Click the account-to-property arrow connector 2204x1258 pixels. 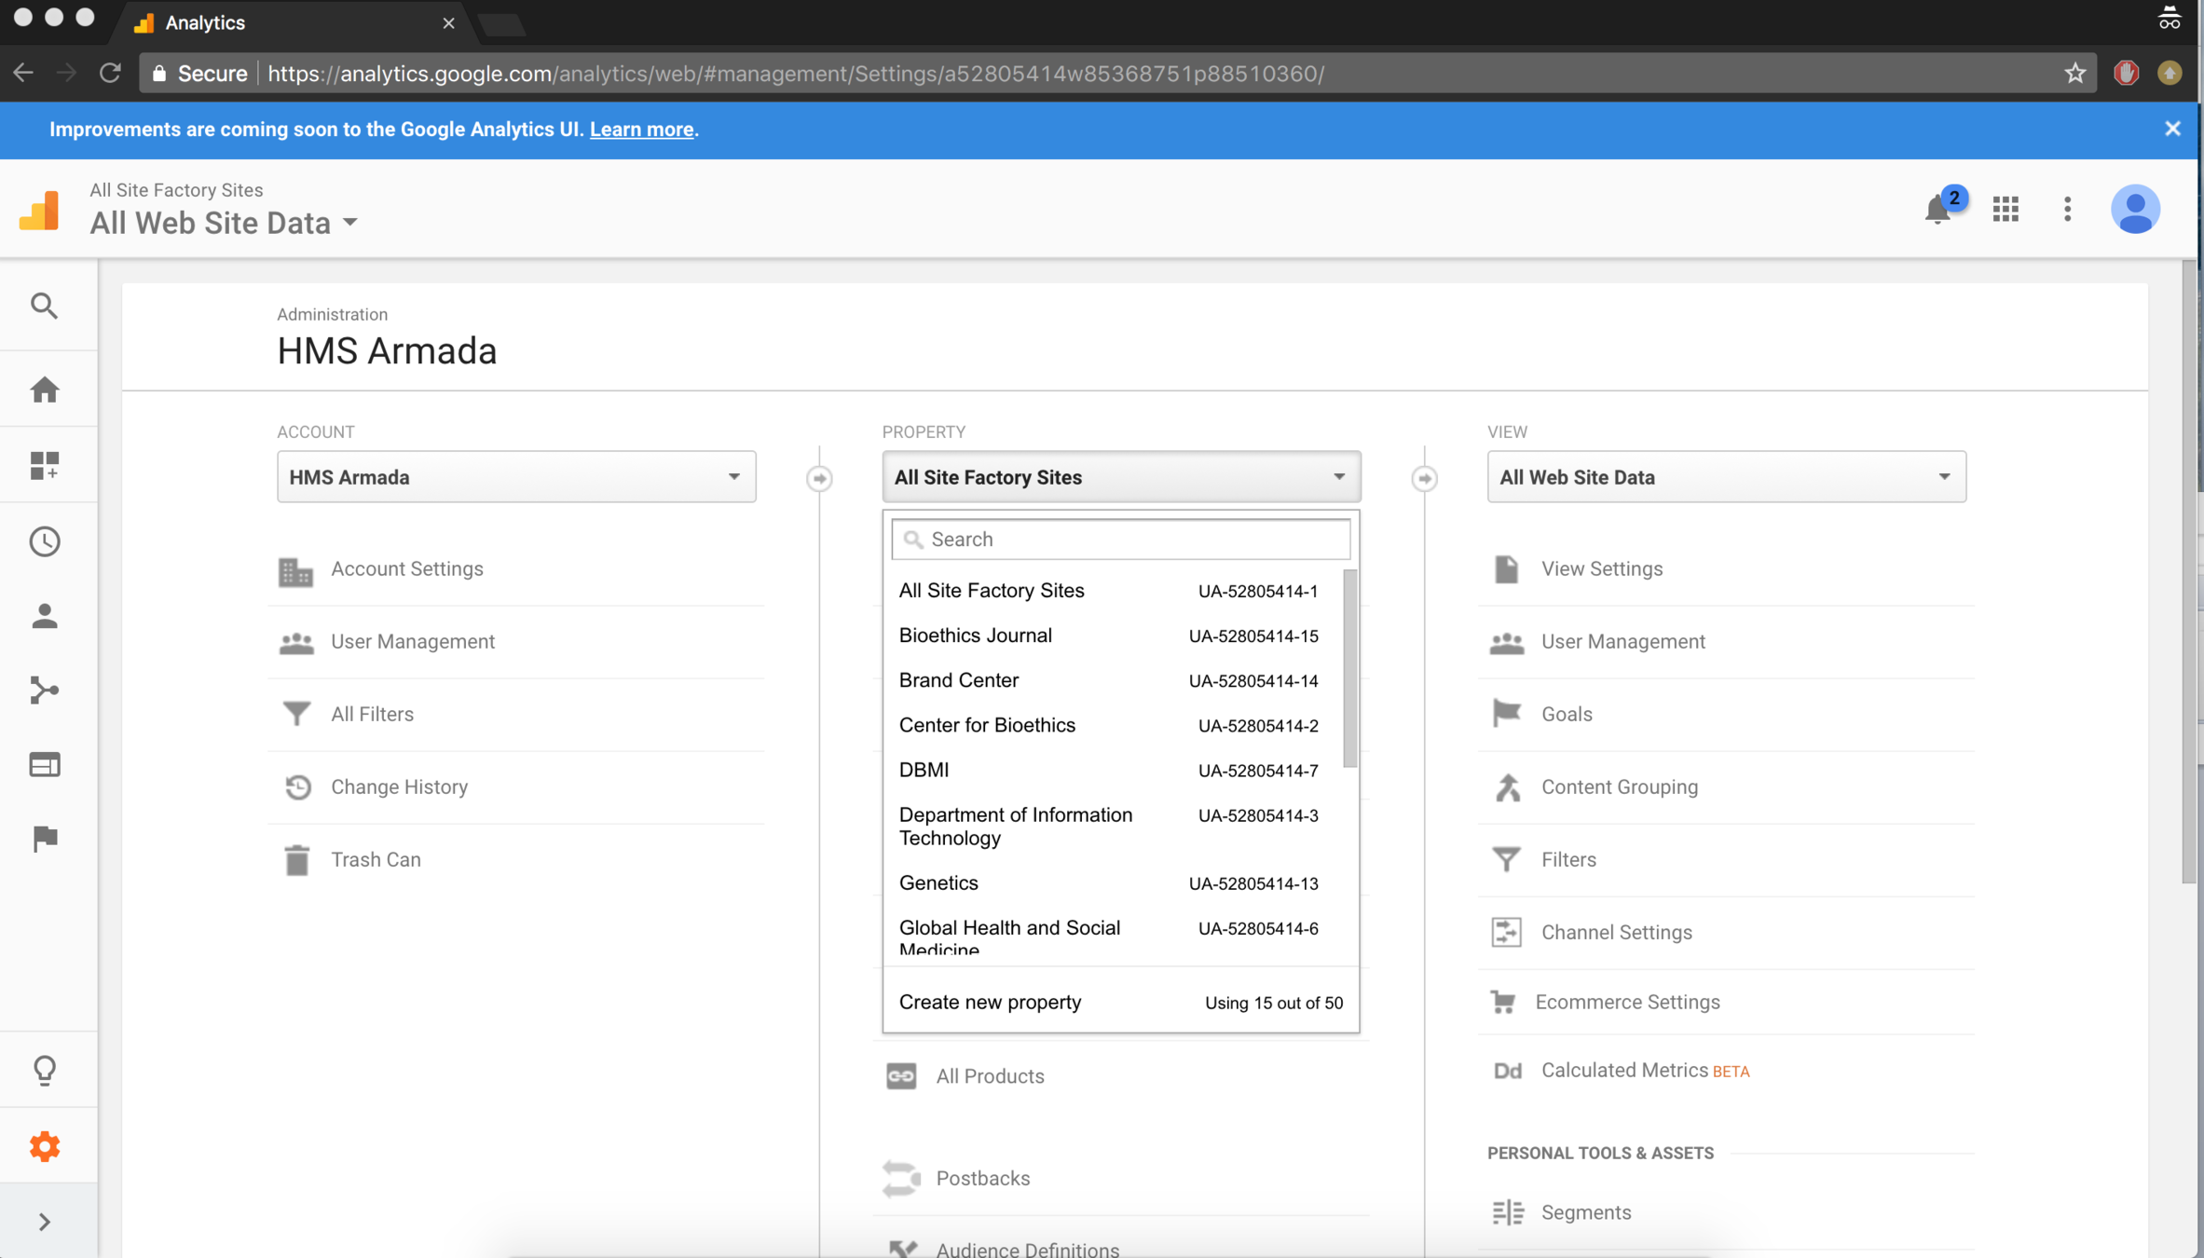(x=819, y=478)
